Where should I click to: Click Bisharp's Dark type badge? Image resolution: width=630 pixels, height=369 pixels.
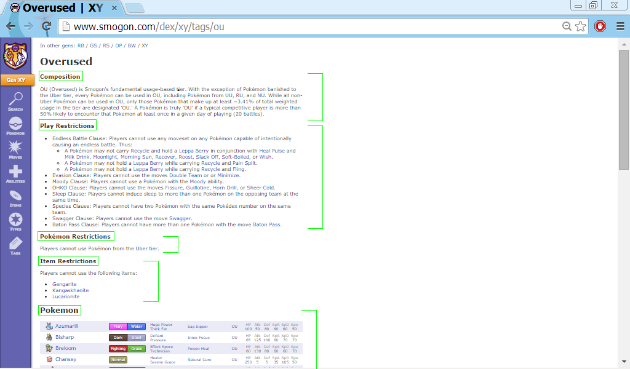(118, 338)
